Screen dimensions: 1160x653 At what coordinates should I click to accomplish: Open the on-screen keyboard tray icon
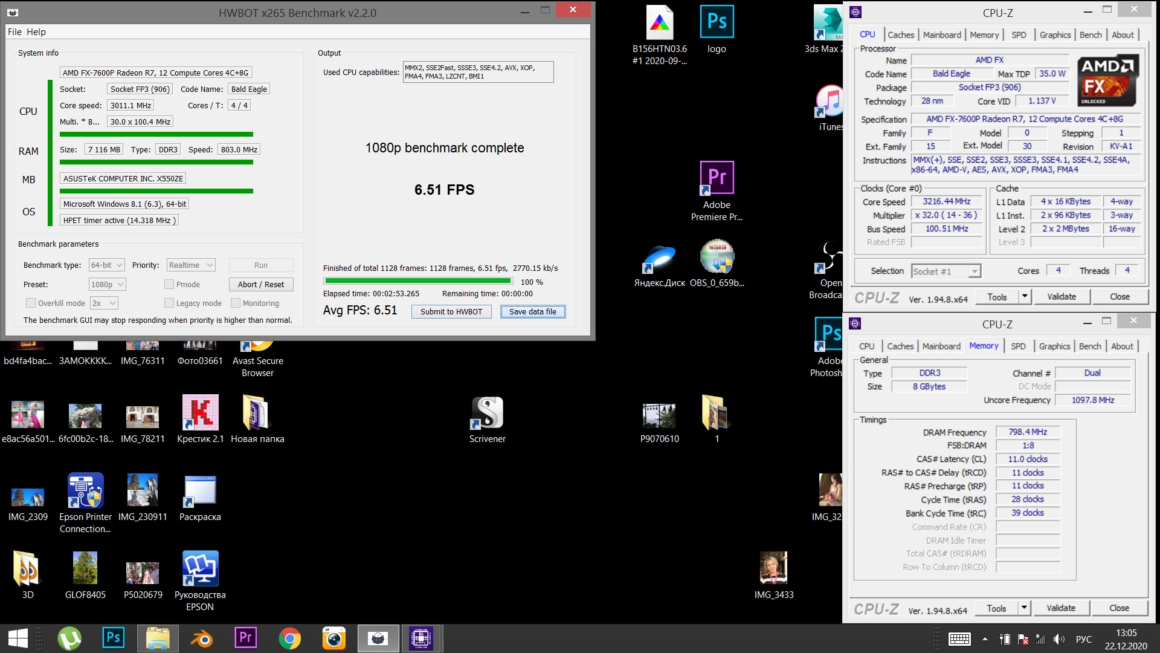point(959,639)
